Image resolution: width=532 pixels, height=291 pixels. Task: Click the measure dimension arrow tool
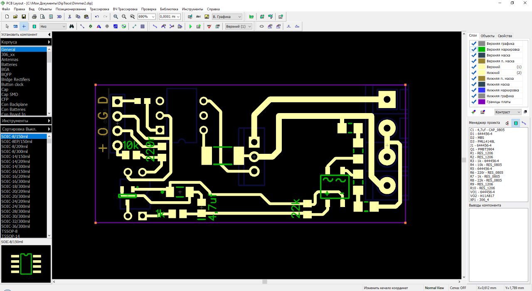coord(134,26)
